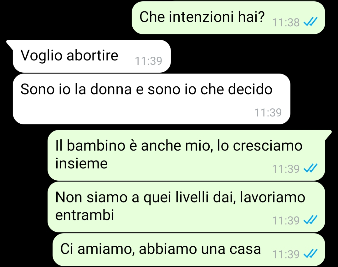This screenshot has height=267, width=338.
Task: Tap the timestamp in the 'Sono io la donna' bubble
Action: pos(268,112)
